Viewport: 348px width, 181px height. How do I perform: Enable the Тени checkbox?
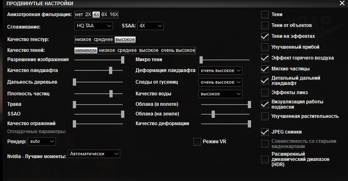tap(265, 14)
